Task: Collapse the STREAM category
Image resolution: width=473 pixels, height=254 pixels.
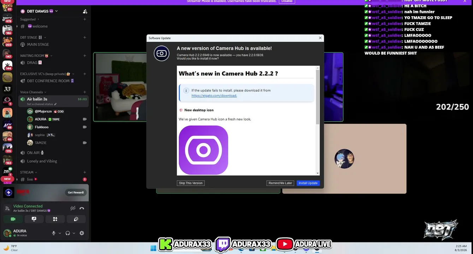Action: 28,173
